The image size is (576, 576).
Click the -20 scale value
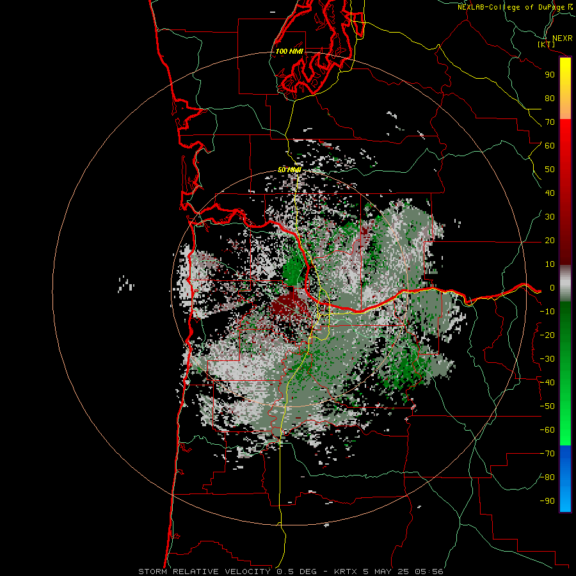point(547,335)
